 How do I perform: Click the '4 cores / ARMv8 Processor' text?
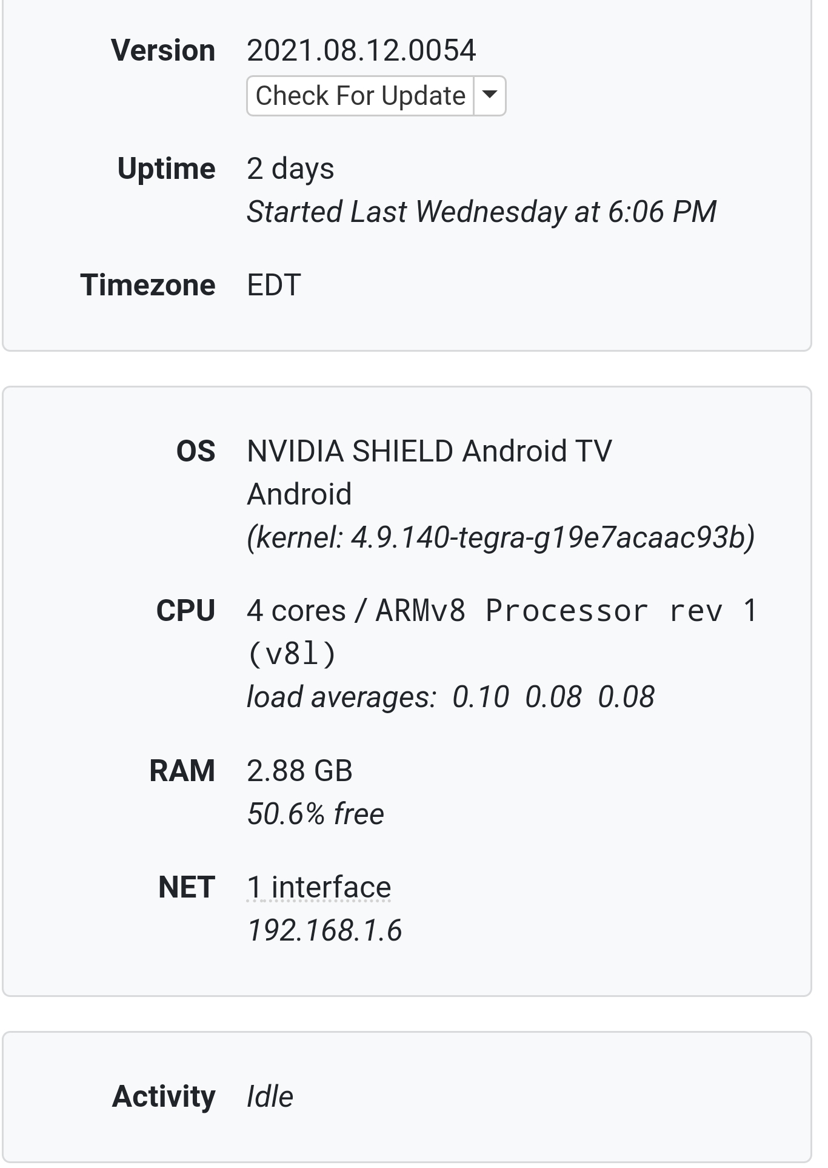[449, 611]
